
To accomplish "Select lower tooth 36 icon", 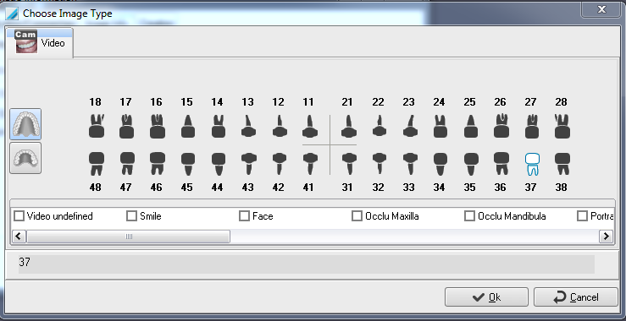I will click(x=501, y=164).
